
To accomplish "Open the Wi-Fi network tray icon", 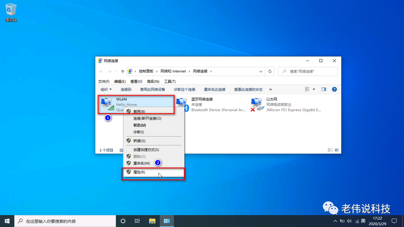I will pos(357,221).
